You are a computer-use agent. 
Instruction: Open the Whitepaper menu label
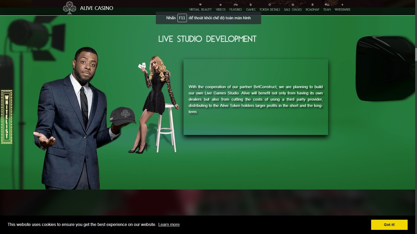coord(342,10)
